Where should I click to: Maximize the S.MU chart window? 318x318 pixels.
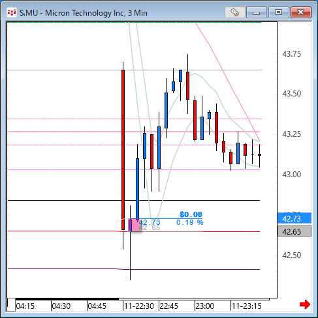coord(278,12)
